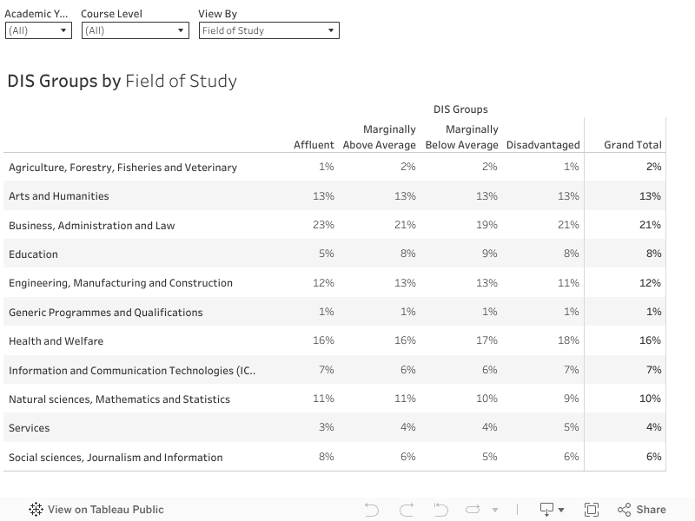The height and width of the screenshot is (521, 695).
Task: Expand the Course Level dropdown
Action: pyautogui.click(x=135, y=30)
